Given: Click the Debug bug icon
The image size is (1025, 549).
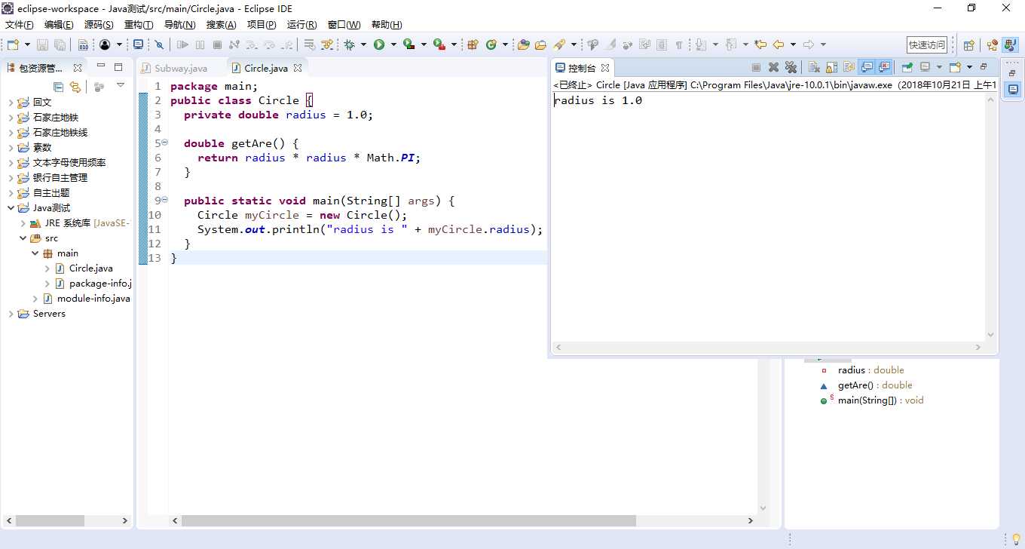Looking at the screenshot, I should (x=349, y=44).
